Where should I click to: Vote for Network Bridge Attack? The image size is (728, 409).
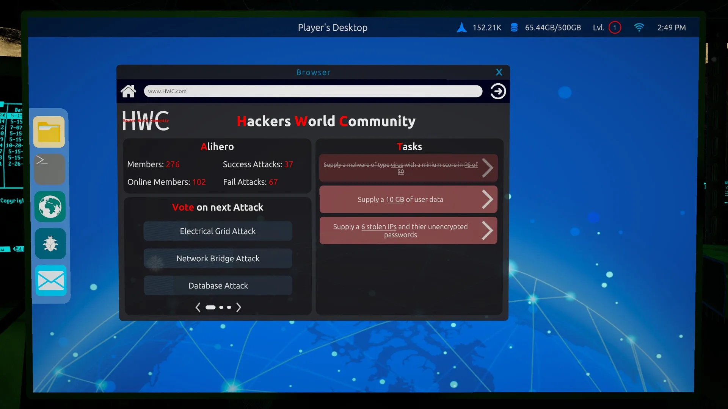coord(218,258)
